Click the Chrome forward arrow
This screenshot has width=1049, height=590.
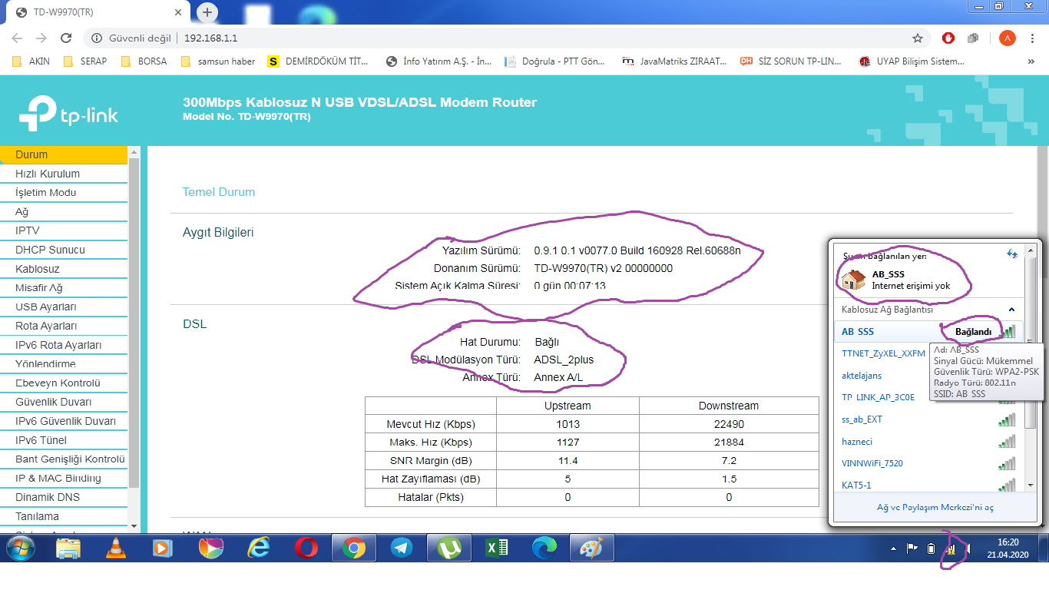pyautogui.click(x=41, y=38)
